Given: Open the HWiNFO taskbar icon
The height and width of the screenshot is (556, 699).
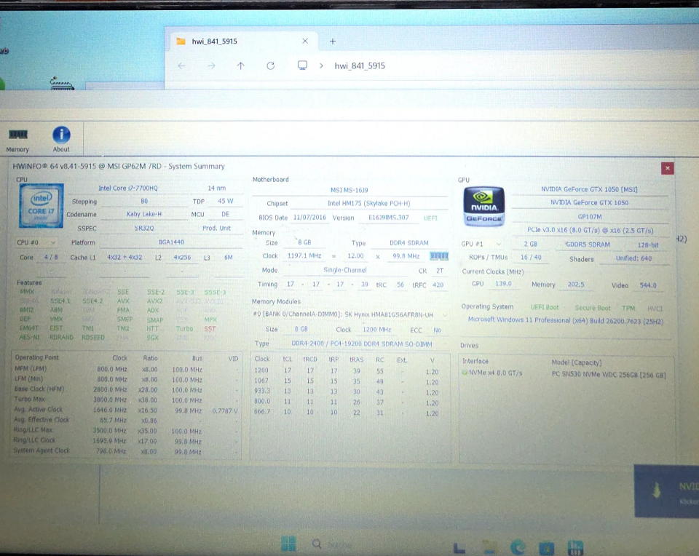Looking at the screenshot, I should [x=575, y=547].
